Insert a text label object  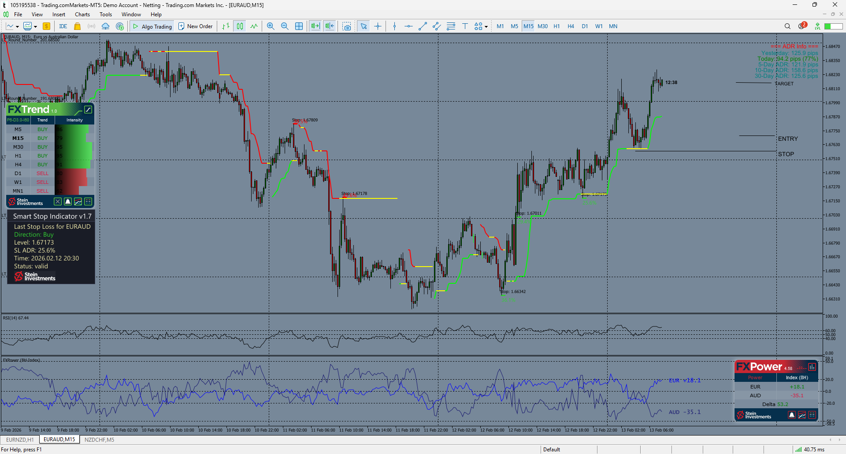(465, 26)
